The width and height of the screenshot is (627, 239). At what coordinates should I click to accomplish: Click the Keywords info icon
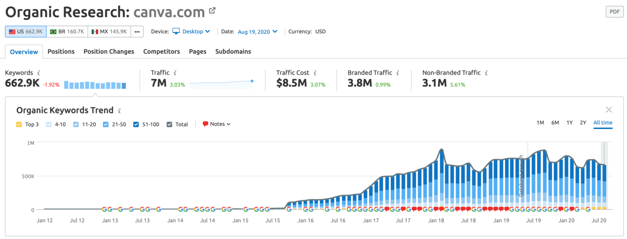(x=39, y=72)
